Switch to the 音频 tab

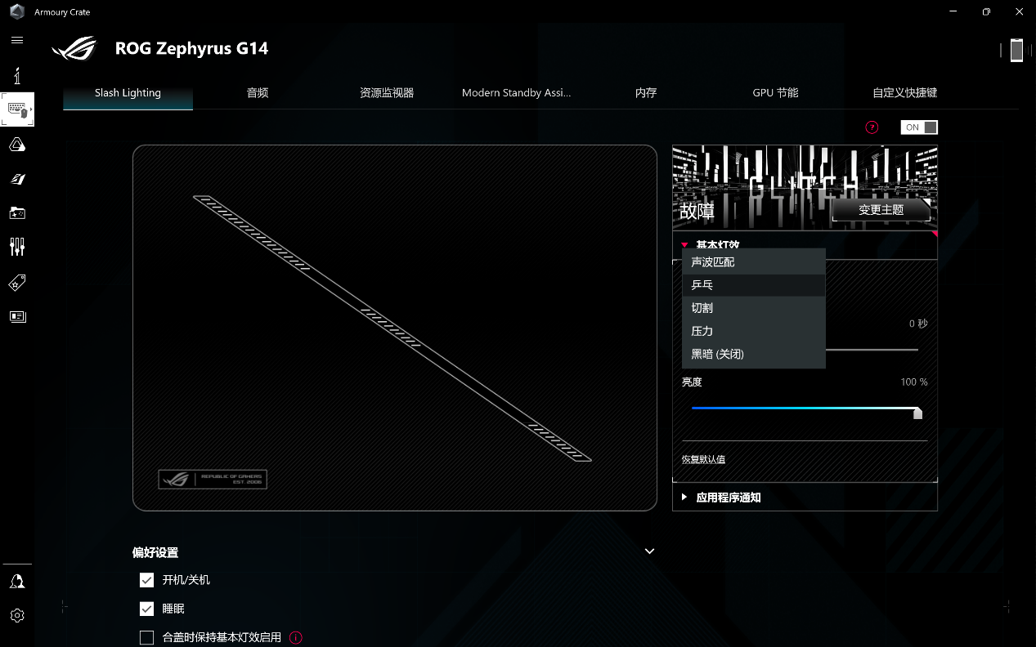258,92
